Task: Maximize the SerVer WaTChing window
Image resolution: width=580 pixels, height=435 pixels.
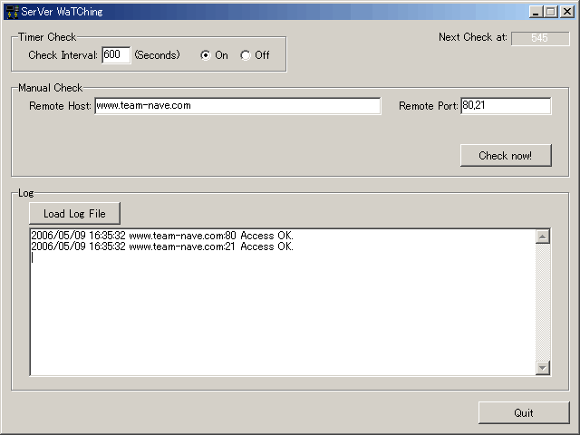Action: pos(550,12)
